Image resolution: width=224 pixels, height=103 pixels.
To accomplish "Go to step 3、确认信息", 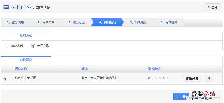I will (77, 22).
